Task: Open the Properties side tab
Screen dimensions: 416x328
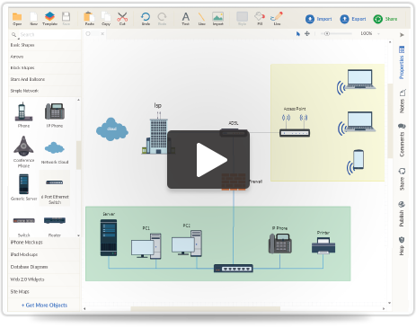Action: (402, 63)
